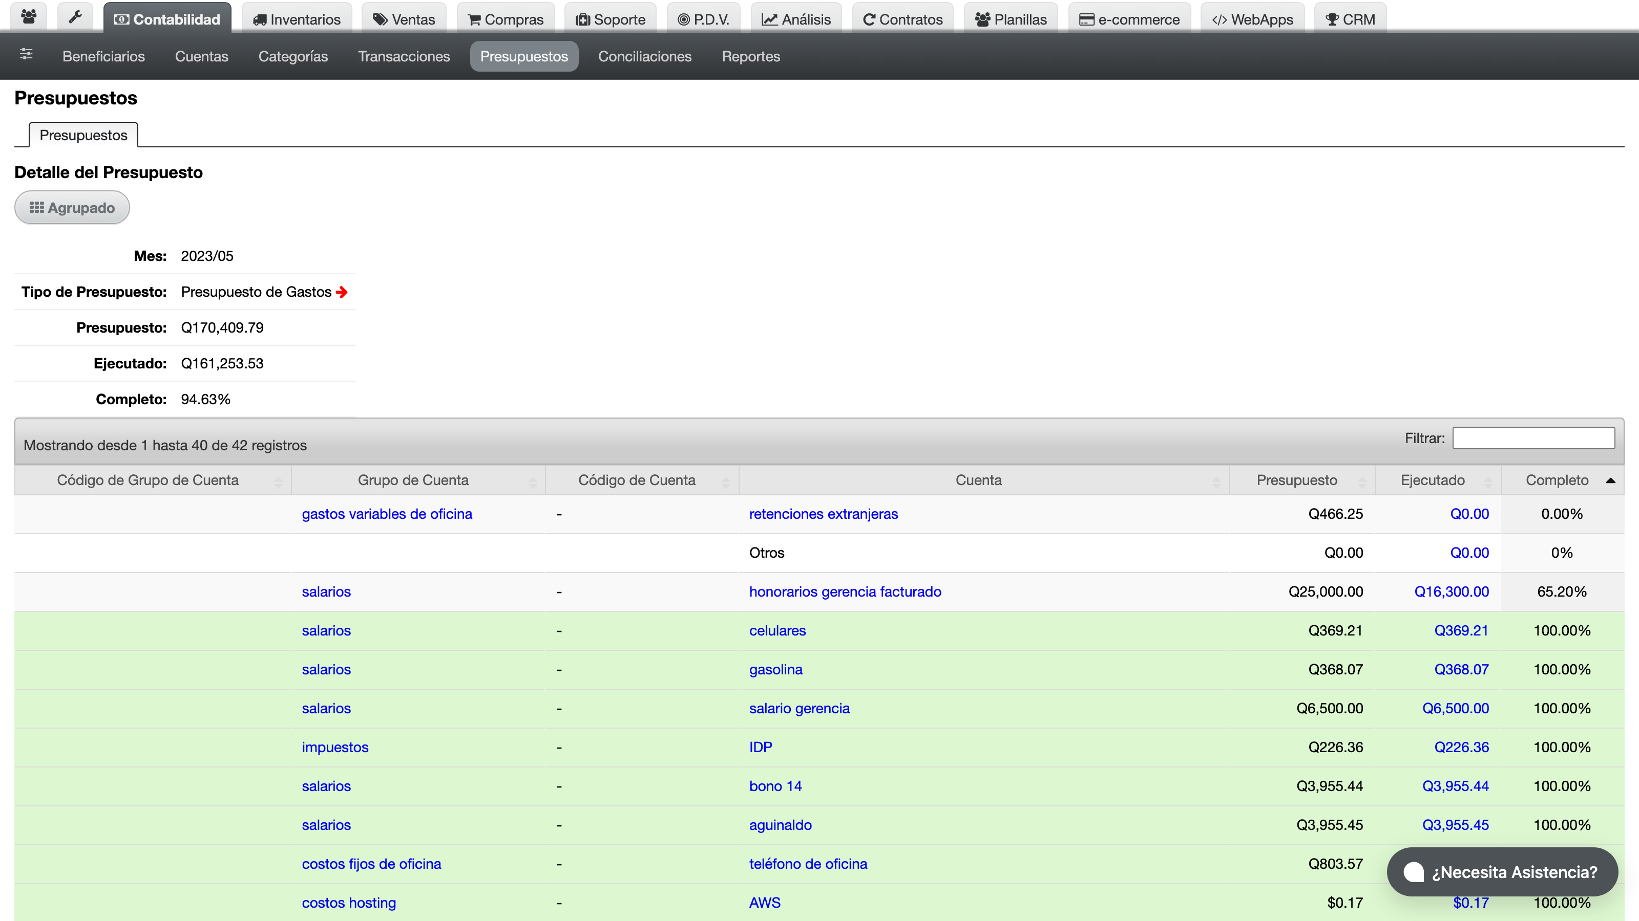Open gastos variables de oficina group link
The image size is (1639, 921).
(x=387, y=514)
